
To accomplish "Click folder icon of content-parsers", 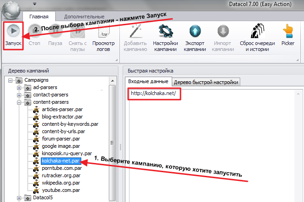I will (x=28, y=102).
